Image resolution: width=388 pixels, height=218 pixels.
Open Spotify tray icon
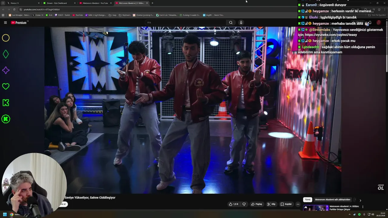tap(359, 214)
